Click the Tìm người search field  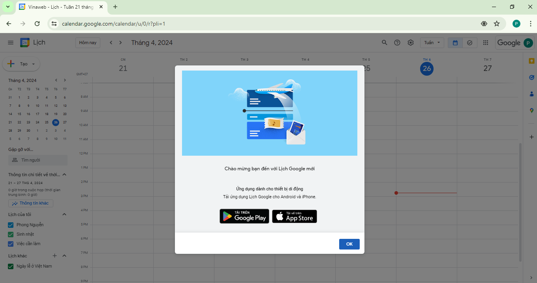pos(38,160)
